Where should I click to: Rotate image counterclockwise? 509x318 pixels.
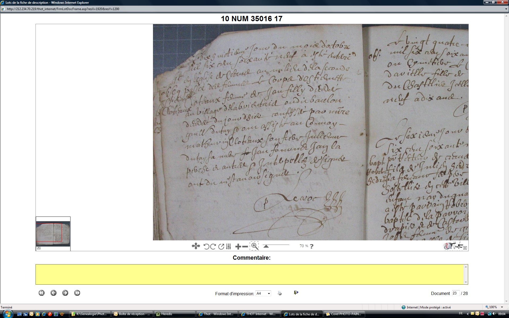pyautogui.click(x=206, y=246)
